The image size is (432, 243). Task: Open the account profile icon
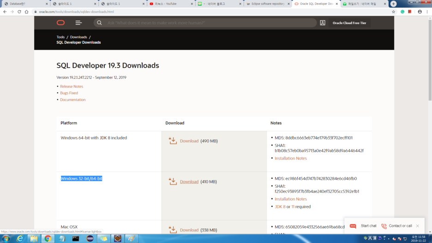323,23
